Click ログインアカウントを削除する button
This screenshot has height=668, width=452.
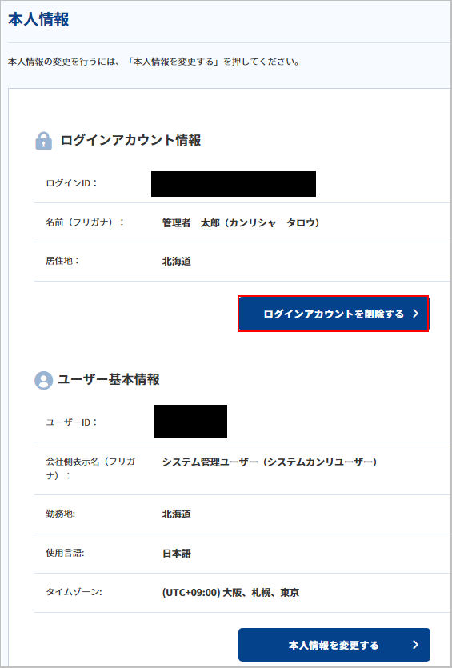[334, 314]
